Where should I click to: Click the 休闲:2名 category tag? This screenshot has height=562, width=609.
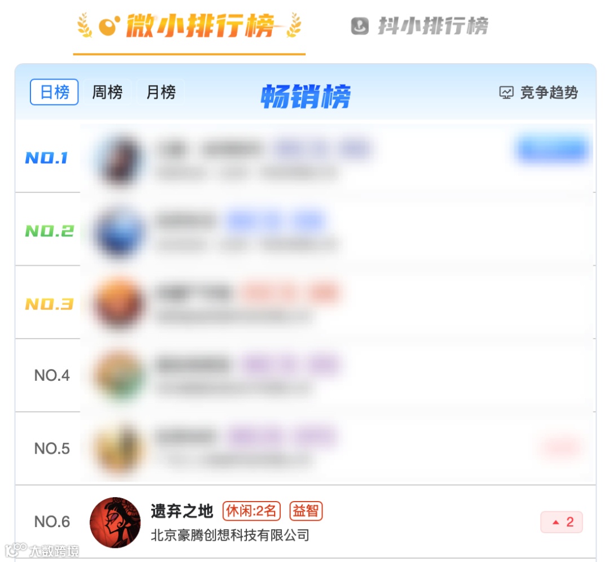(251, 511)
